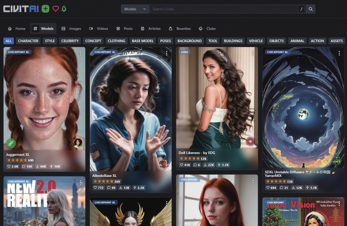Click the red heart support icon
Screen dimensions: 347x226
coord(56,9)
